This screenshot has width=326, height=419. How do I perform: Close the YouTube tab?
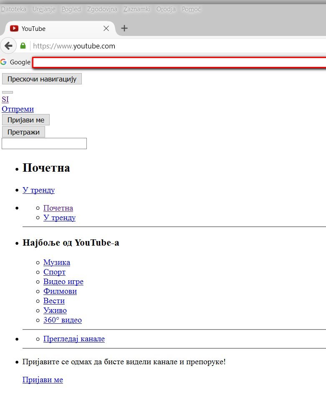pos(106,28)
